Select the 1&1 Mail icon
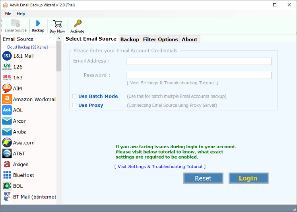Viewport: 297px width, 212px height. pos(7,56)
